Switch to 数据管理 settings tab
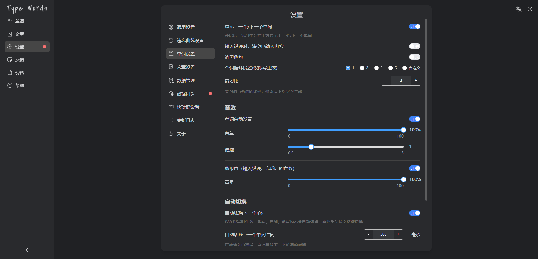538x259 pixels. point(186,80)
